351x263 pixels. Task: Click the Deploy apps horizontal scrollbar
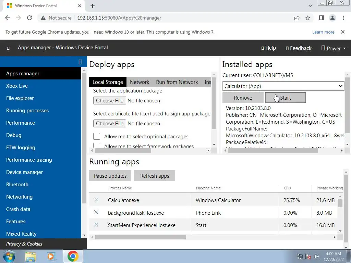pyautogui.click(x=123, y=151)
